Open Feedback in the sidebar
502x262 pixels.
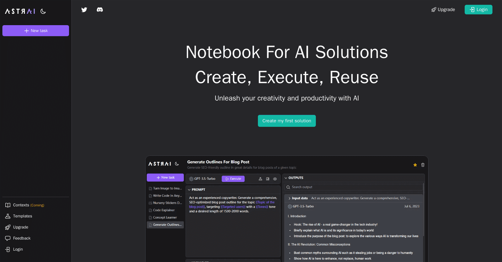click(x=22, y=238)
